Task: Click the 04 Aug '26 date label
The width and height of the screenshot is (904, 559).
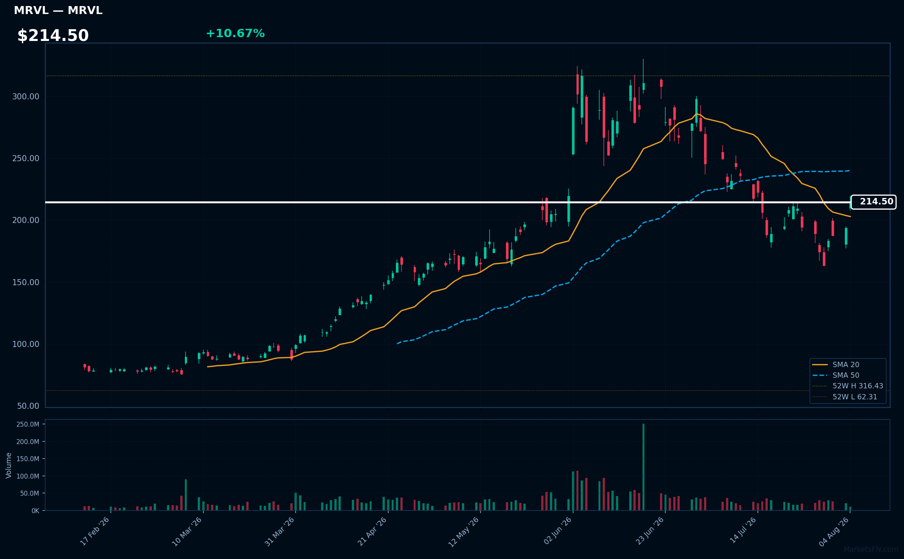Action: point(834,531)
